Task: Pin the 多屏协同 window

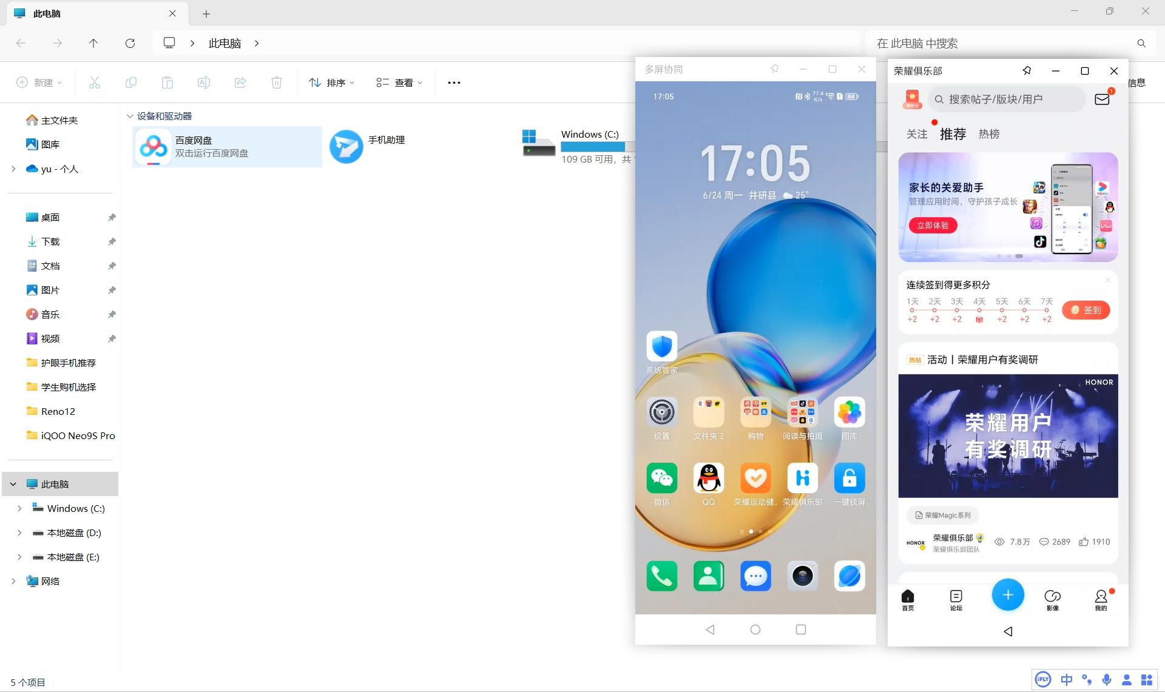Action: click(774, 69)
